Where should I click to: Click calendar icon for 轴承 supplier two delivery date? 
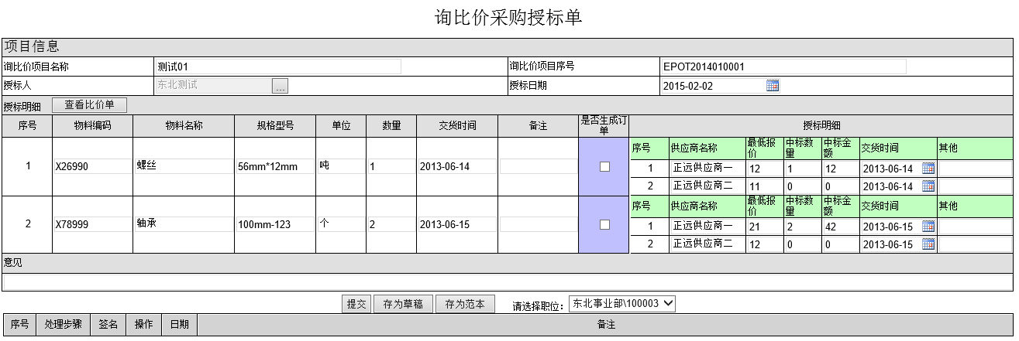point(928,244)
